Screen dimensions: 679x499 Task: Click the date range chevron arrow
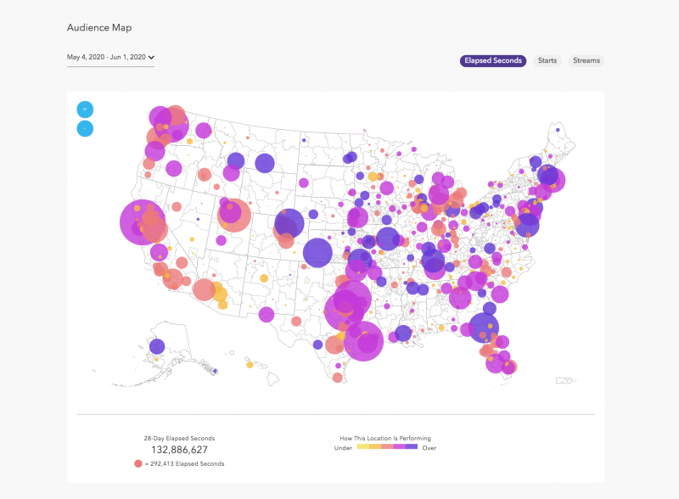(x=152, y=57)
